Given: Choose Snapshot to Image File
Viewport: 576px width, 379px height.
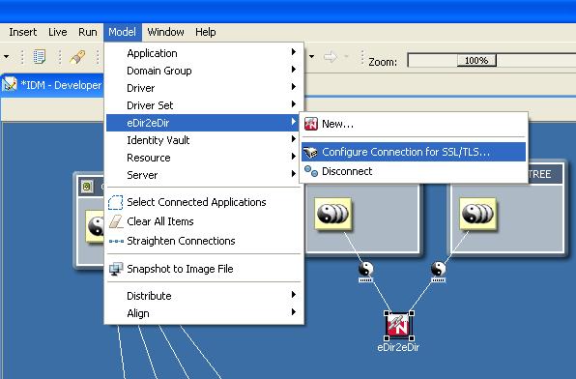Looking at the screenshot, I should (204, 269).
